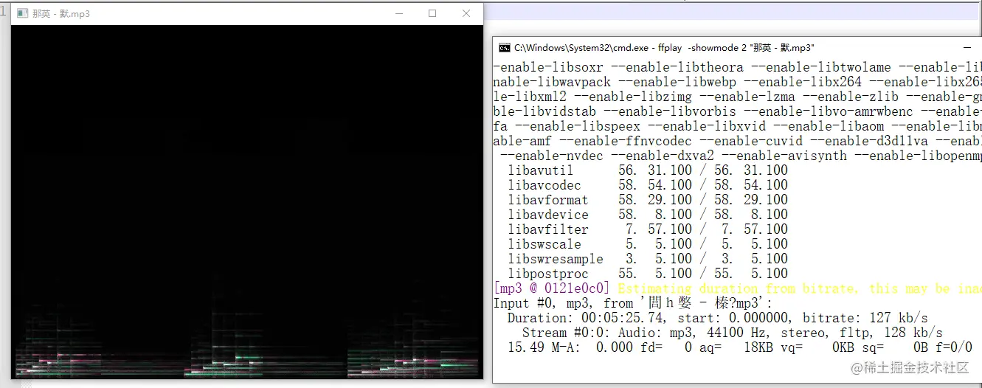Click the 那英 - 默.mp3 window title text
The image size is (982, 388).
click(x=61, y=14)
